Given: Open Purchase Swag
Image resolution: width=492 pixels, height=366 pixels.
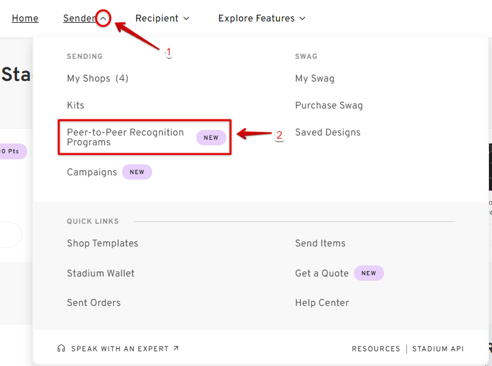Looking at the screenshot, I should tap(329, 105).
